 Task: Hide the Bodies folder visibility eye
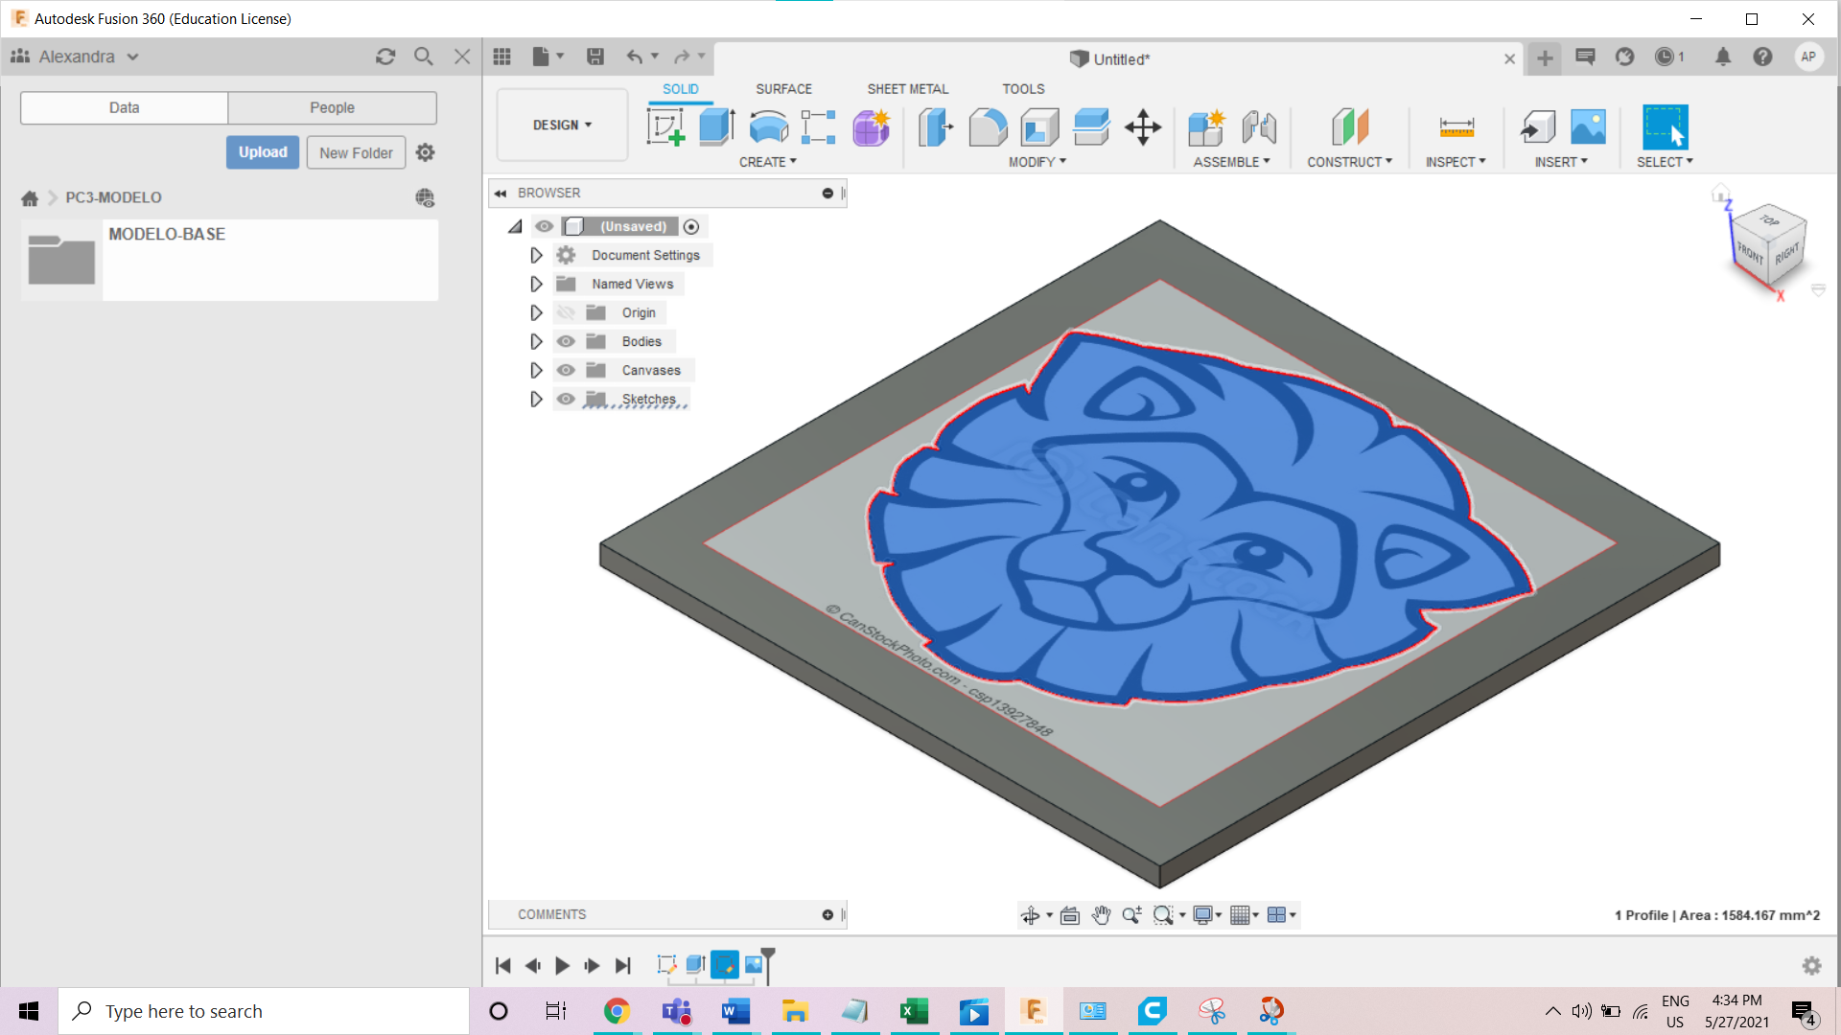pyautogui.click(x=566, y=341)
